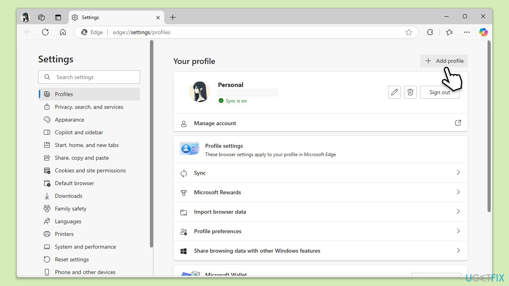Click the Sync circular arrows icon
The width and height of the screenshot is (509, 286).
(184, 173)
